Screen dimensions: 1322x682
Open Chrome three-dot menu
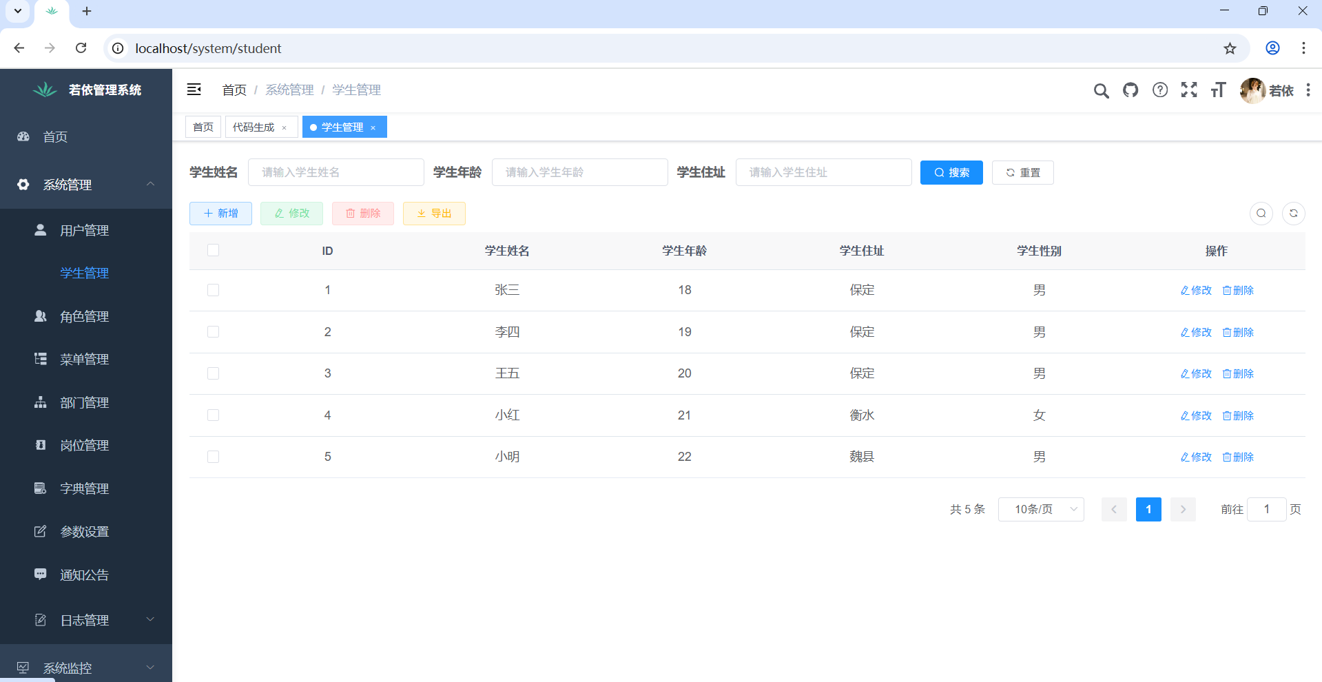[x=1303, y=48]
